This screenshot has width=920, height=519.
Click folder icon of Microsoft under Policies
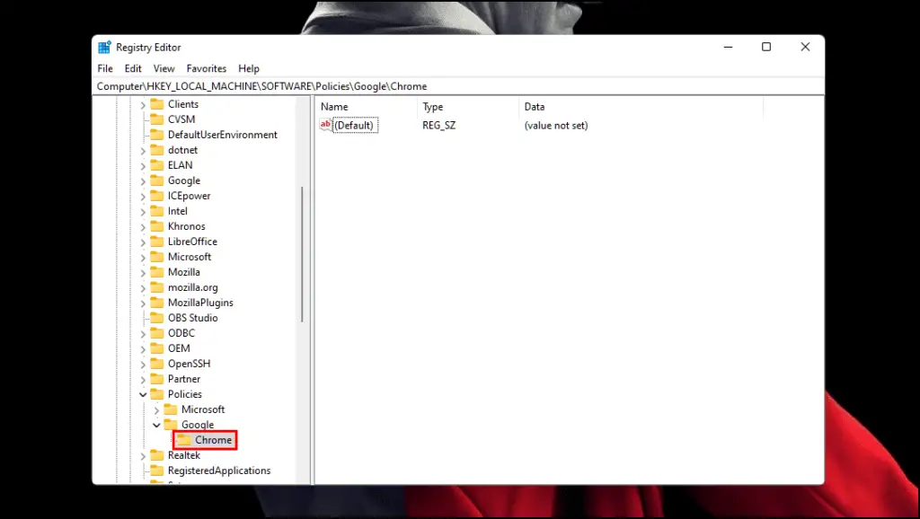click(x=170, y=409)
